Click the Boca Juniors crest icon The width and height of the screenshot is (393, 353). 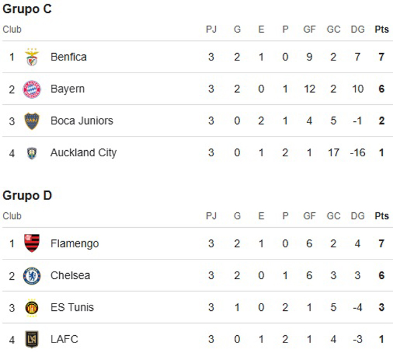tap(32, 121)
